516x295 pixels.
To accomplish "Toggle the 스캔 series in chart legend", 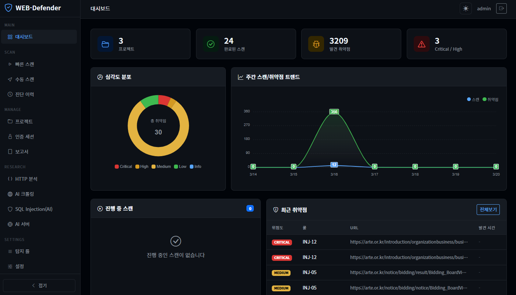I will [x=474, y=99].
